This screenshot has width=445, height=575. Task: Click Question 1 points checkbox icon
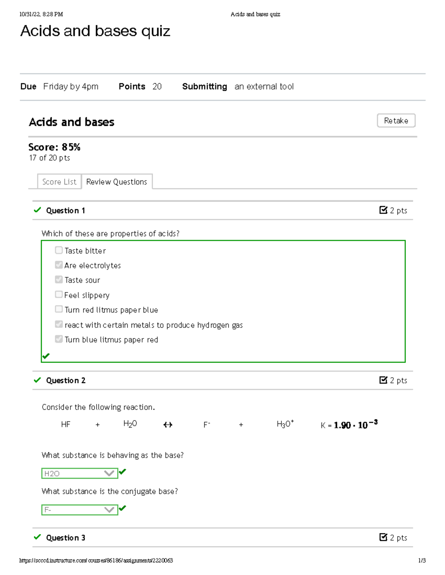click(x=383, y=210)
